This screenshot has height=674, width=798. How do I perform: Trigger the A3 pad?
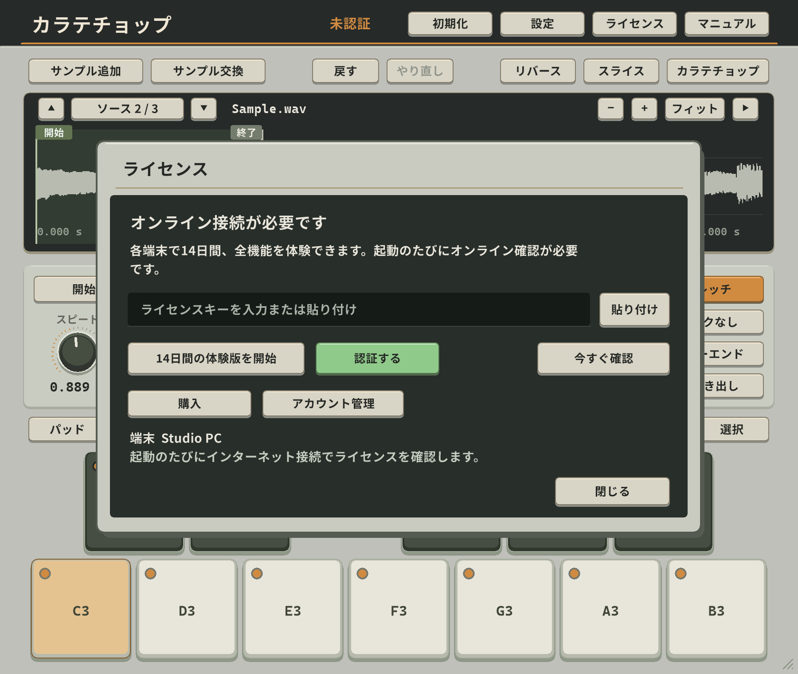[x=610, y=608]
